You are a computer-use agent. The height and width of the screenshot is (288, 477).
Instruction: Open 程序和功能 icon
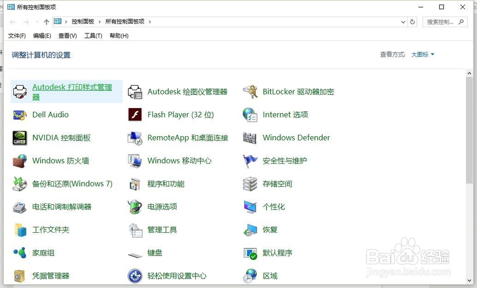coord(135,184)
